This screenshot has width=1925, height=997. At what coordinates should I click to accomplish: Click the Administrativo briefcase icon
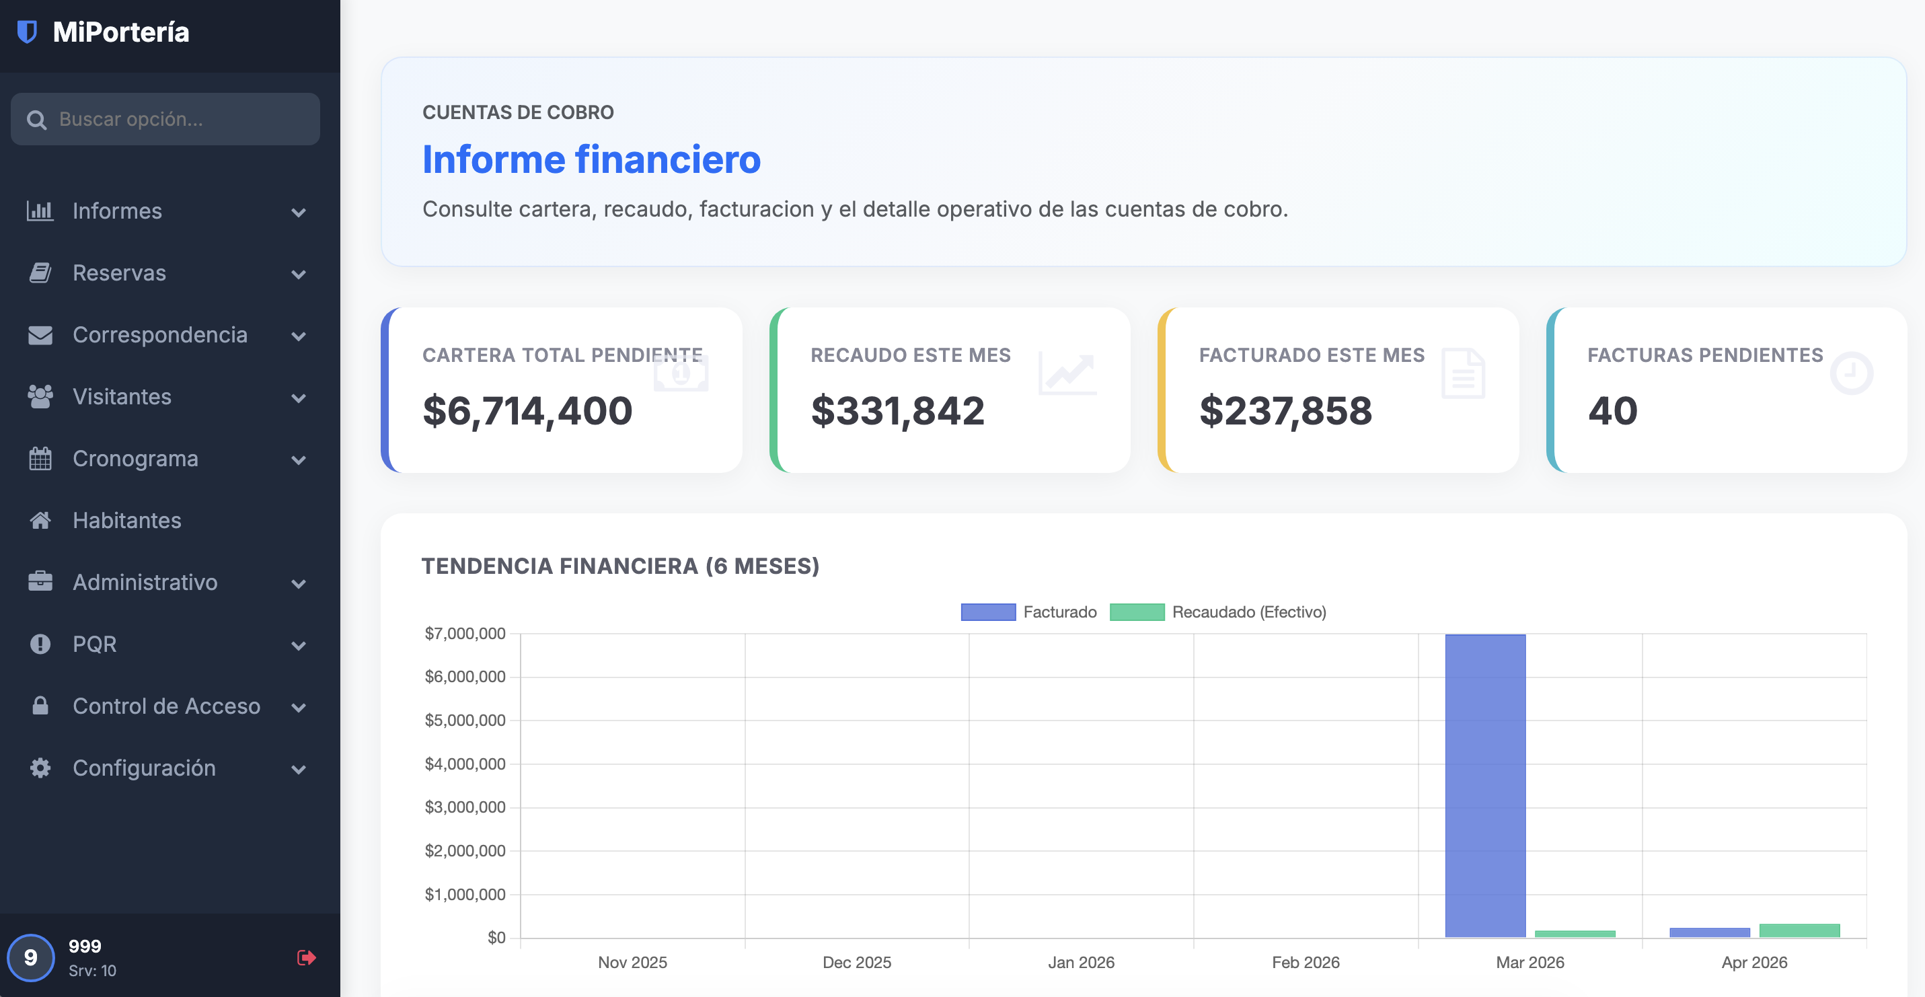coord(40,581)
